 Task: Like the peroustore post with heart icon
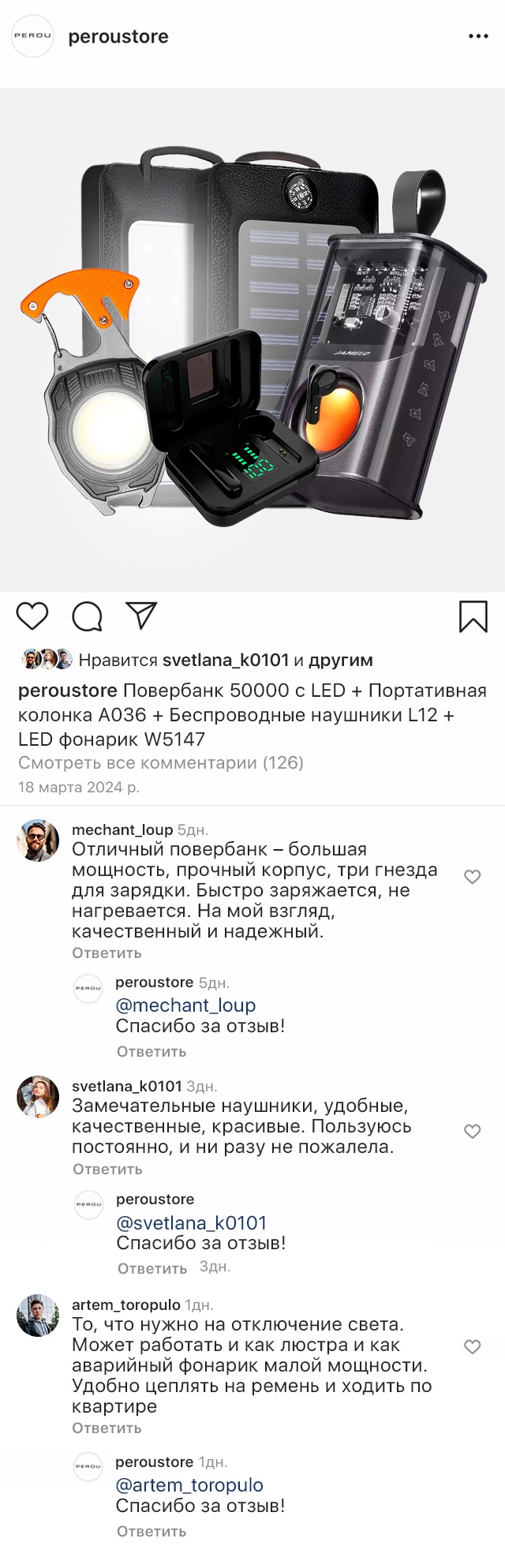click(x=32, y=616)
